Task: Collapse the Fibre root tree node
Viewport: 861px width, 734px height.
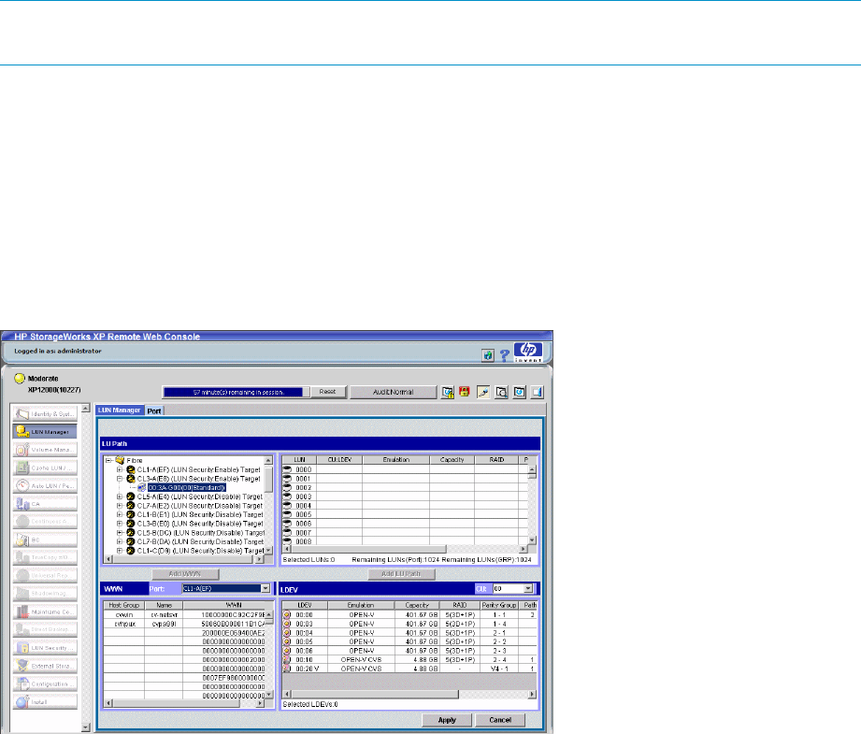Action: click(108, 460)
